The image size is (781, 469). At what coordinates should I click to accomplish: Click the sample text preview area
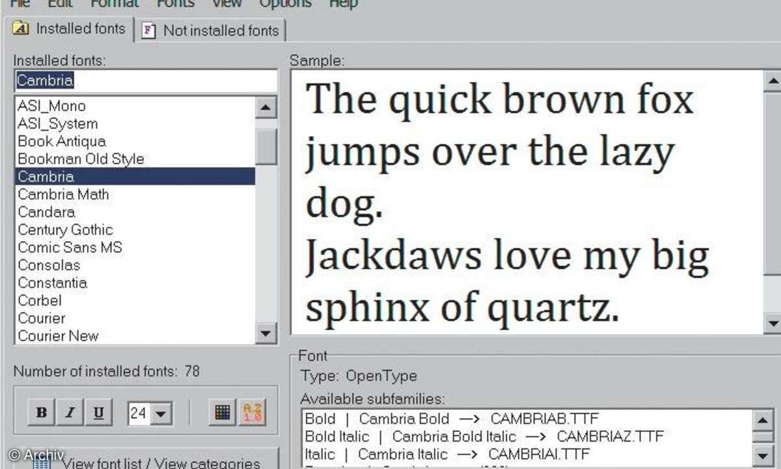point(527,202)
